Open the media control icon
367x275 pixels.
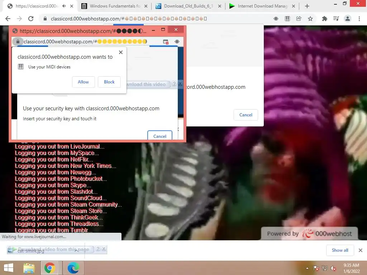[336, 19]
